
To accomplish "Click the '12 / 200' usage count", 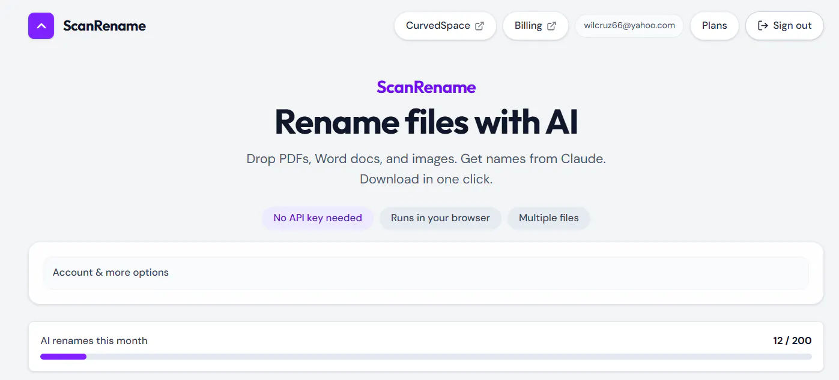I will point(792,340).
